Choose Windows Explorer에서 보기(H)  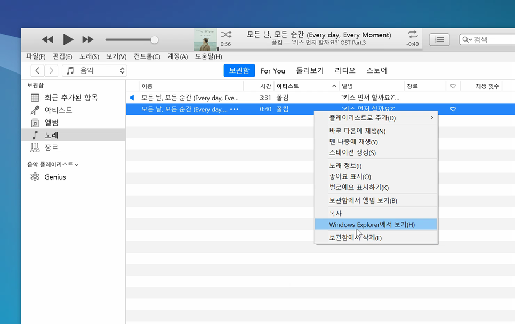point(376,224)
